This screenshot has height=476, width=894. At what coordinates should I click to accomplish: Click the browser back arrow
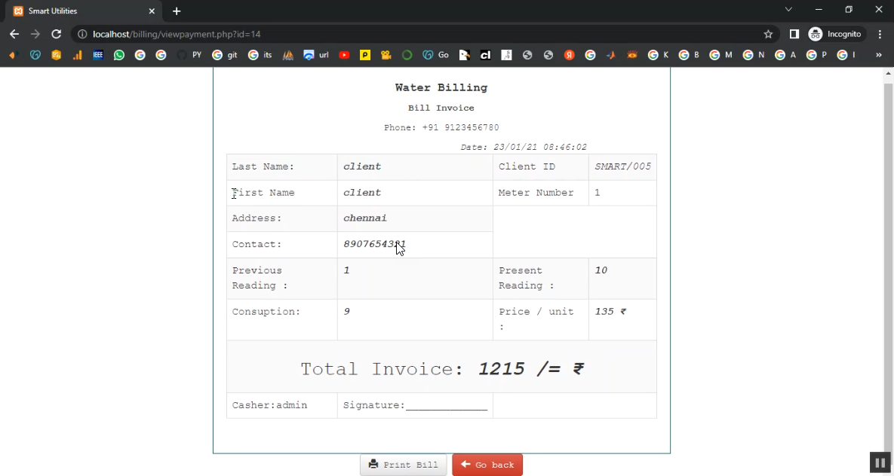click(x=14, y=34)
